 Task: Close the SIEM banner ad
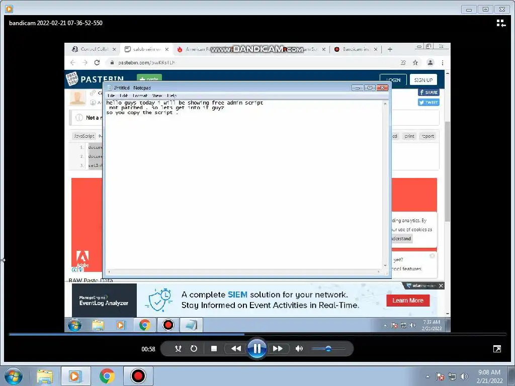(x=441, y=285)
